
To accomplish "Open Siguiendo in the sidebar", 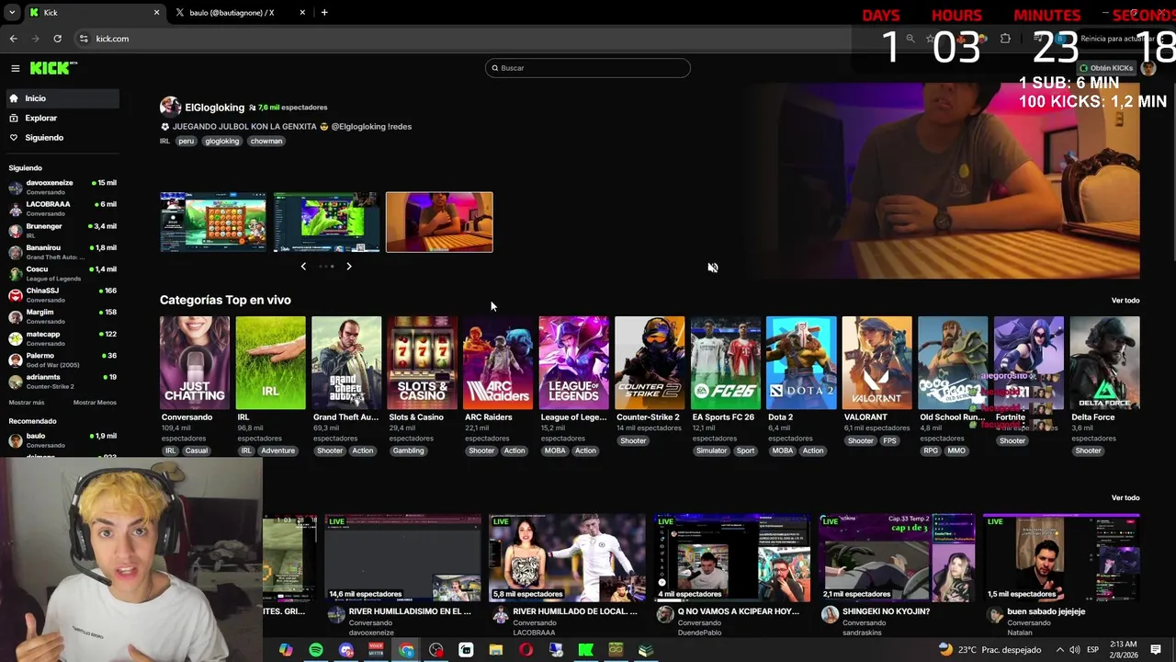I will (61, 138).
